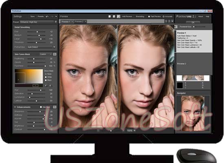Enable Accurate preview mode

click(x=164, y=17)
